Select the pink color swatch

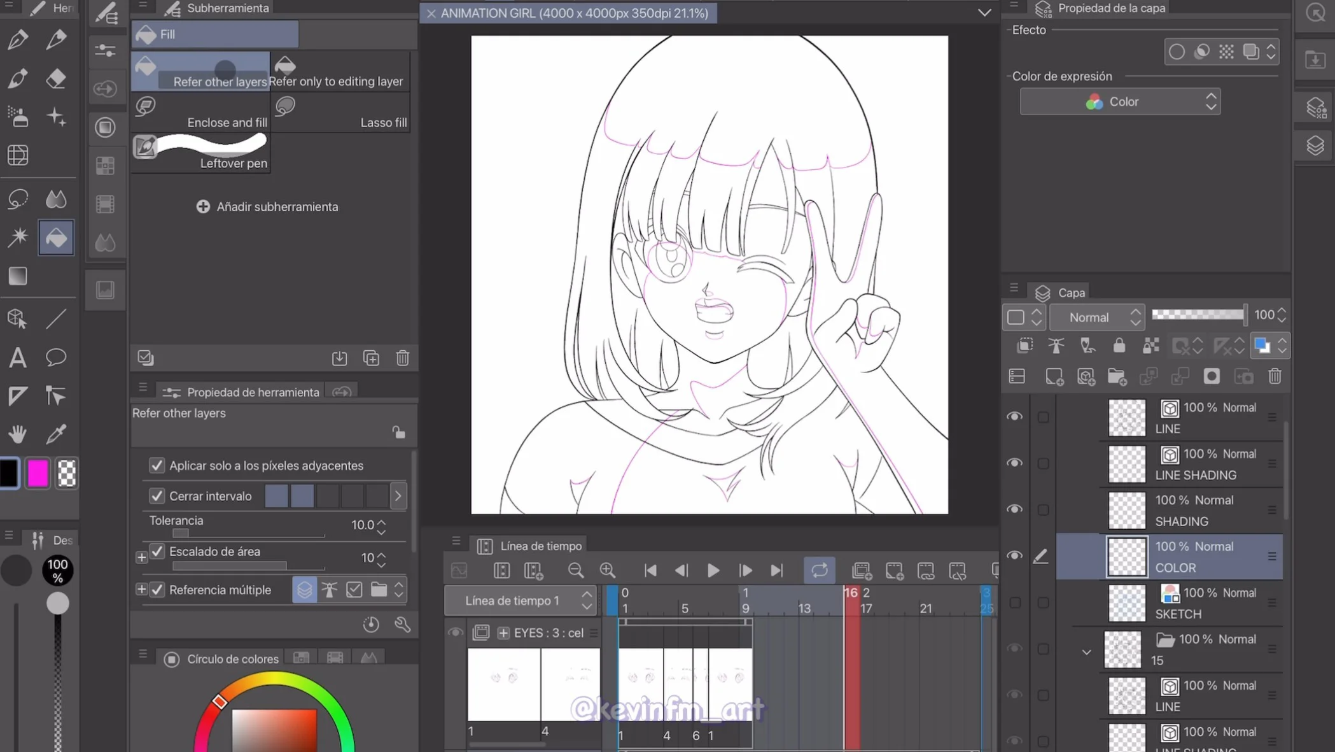(x=38, y=473)
